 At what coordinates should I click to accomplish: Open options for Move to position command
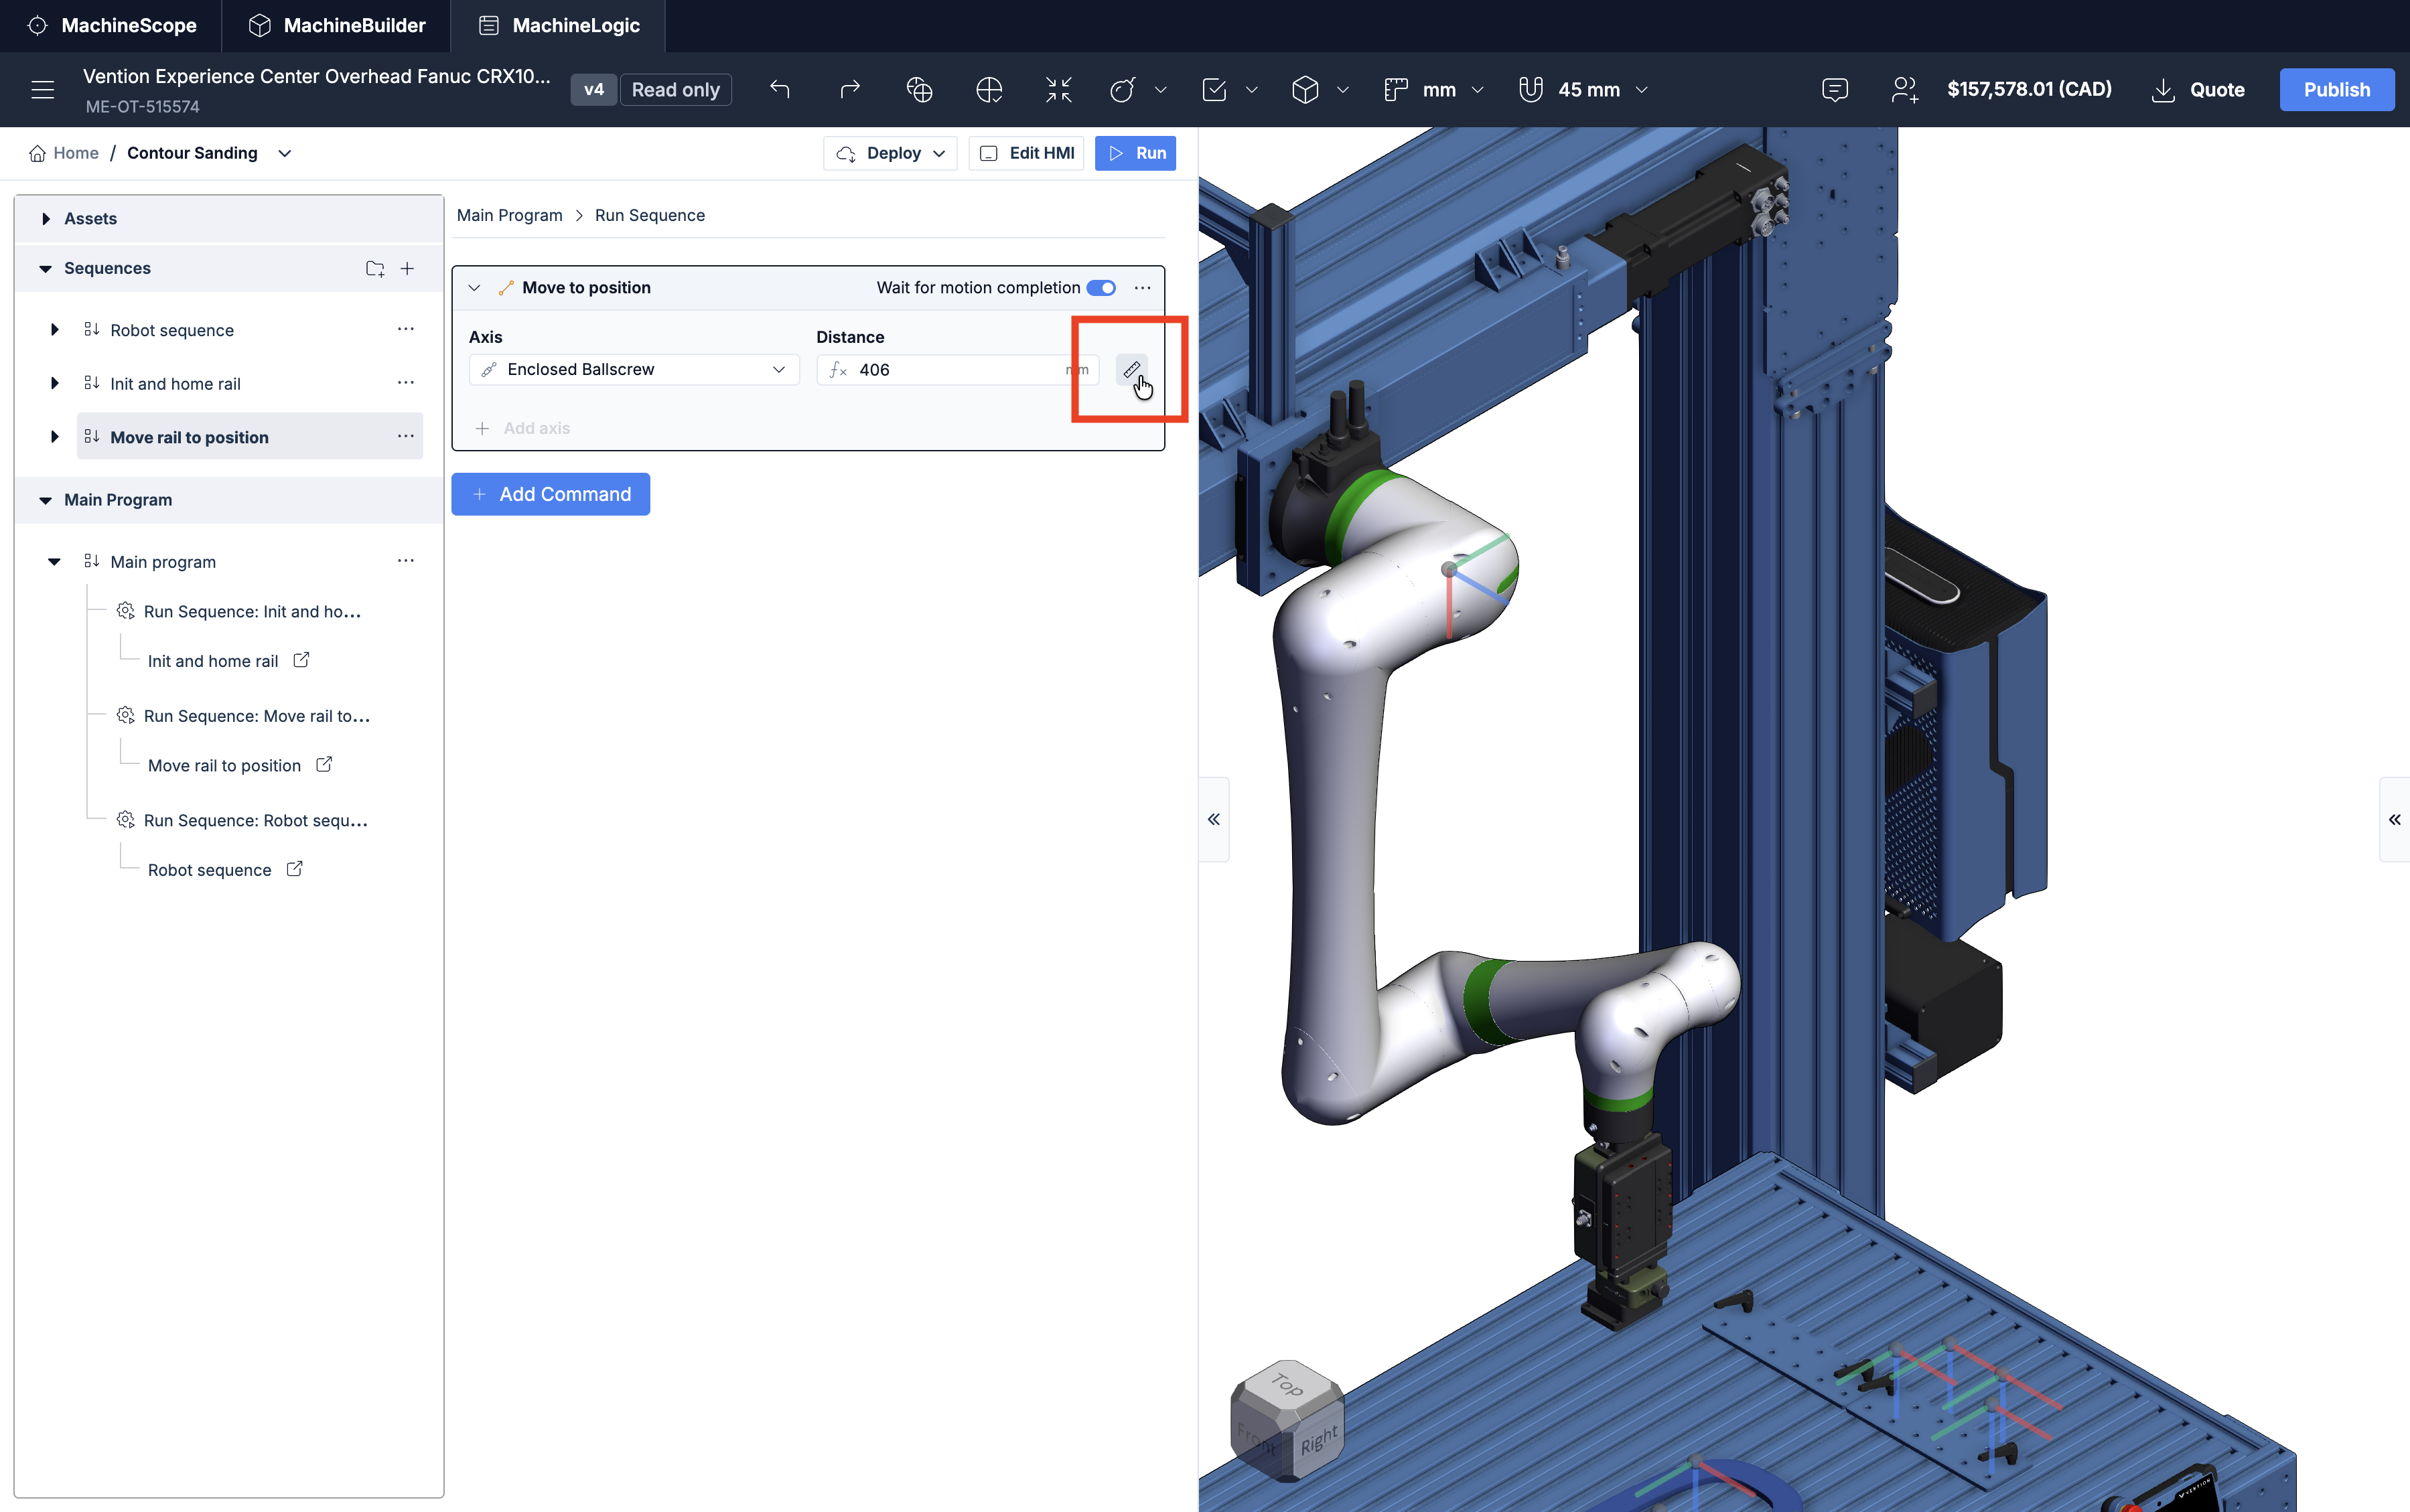click(x=1142, y=288)
